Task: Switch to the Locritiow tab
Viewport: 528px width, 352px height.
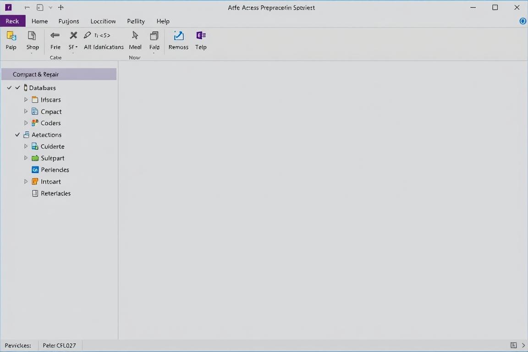Action: [103, 21]
